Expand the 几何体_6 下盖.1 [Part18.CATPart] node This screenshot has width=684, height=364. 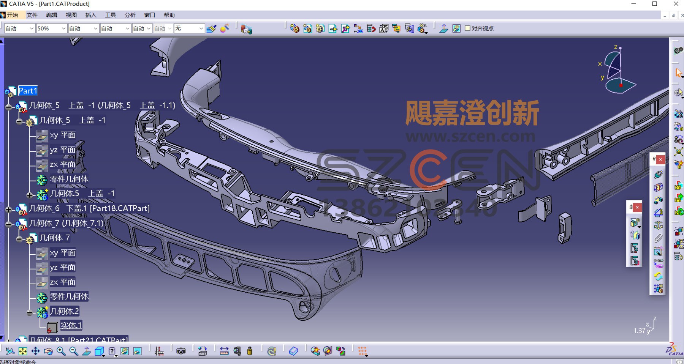click(9, 209)
